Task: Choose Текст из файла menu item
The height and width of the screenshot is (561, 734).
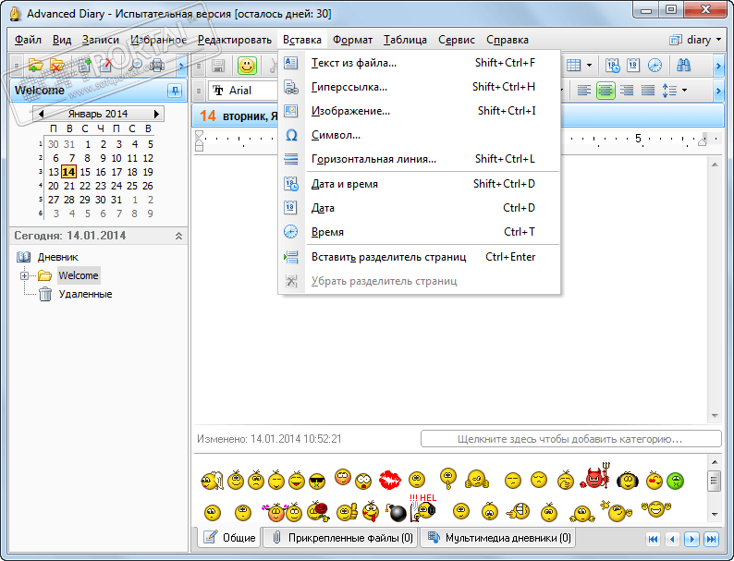Action: click(419, 63)
